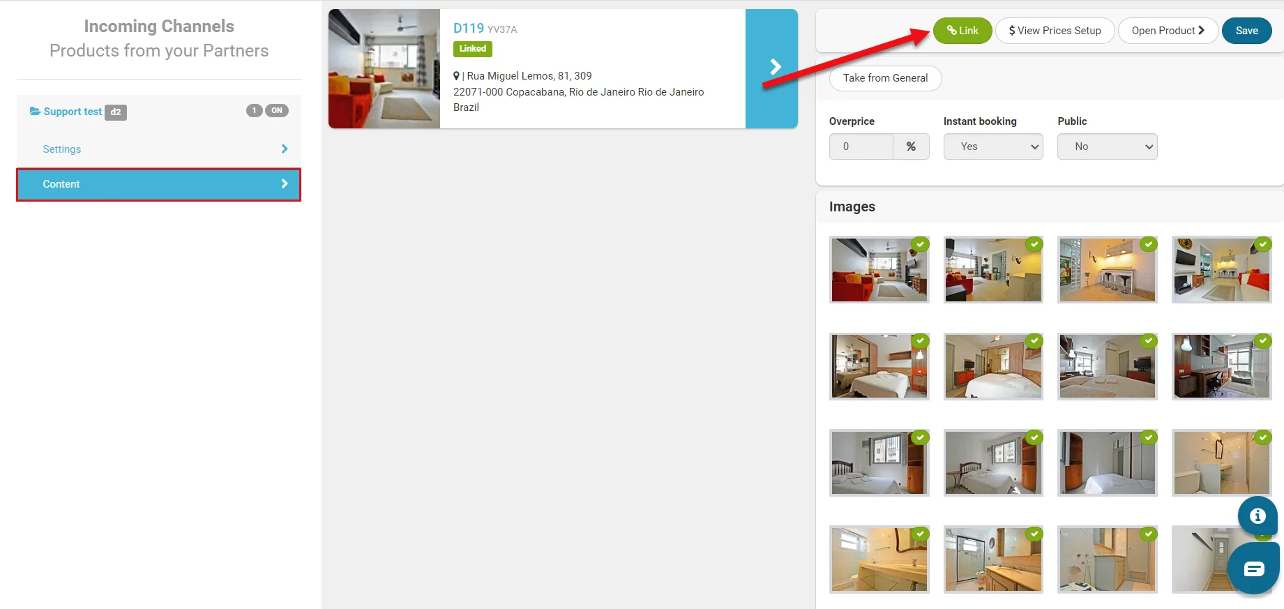Uncheck the first living room image checkmark
Viewport: 1284px width, 609px height.
click(921, 244)
